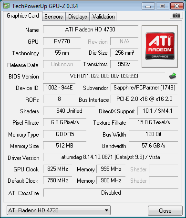
Task: Select the Graphics Card tab
Action: (x=23, y=16)
